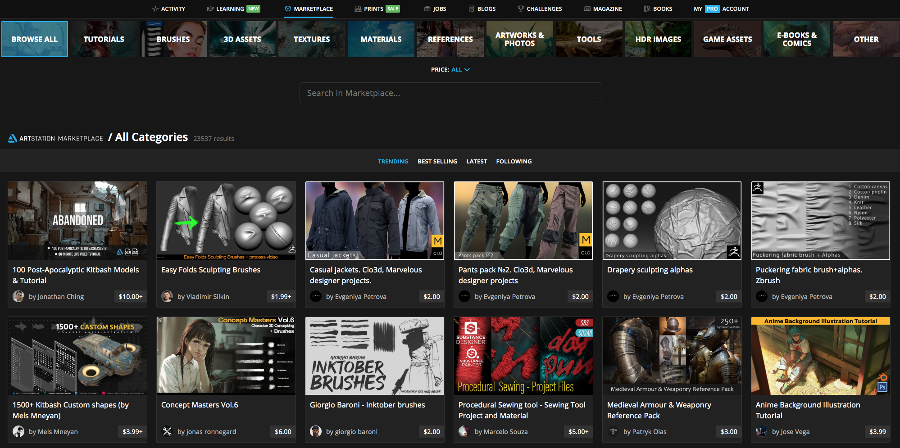Open Prints in the top navigation

click(x=377, y=9)
